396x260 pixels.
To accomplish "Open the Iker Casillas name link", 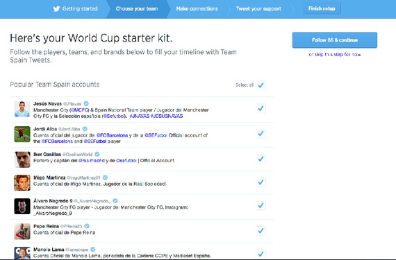I will (47, 154).
